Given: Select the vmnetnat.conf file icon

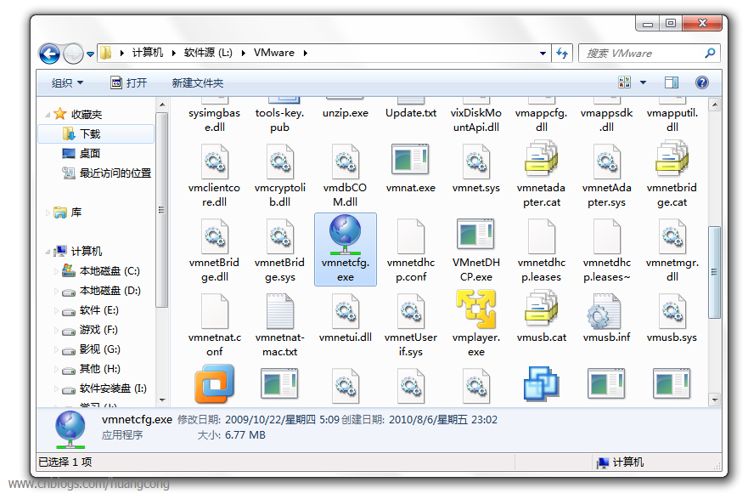Looking at the screenshot, I should (215, 311).
